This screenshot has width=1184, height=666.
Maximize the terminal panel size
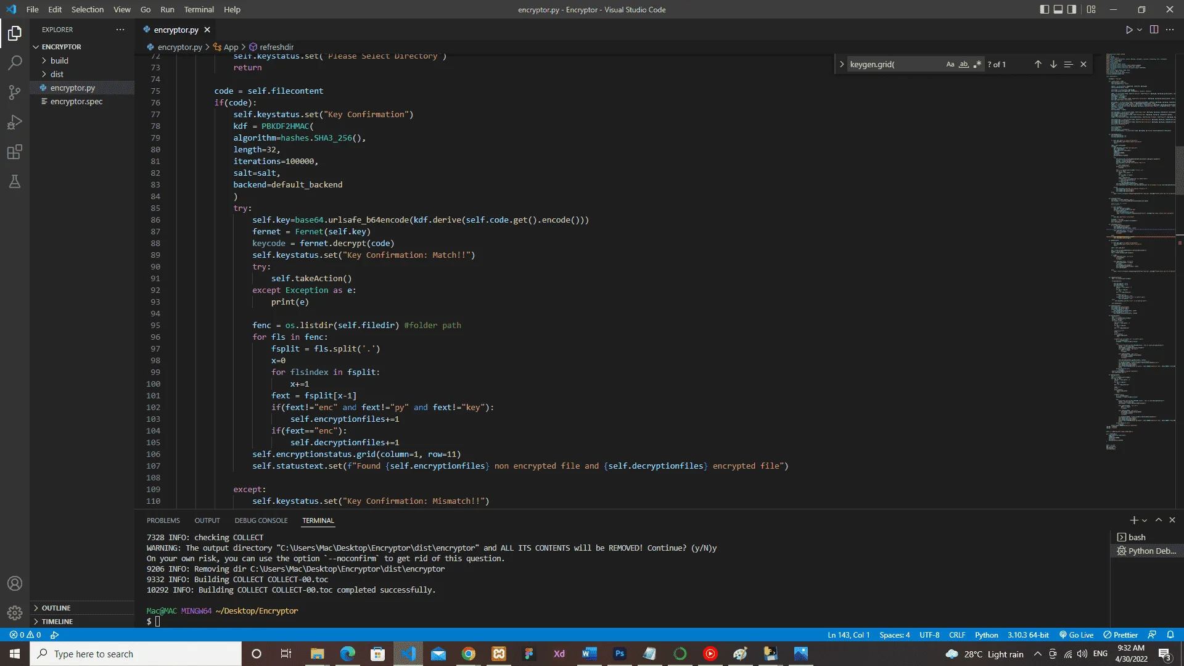point(1159,520)
